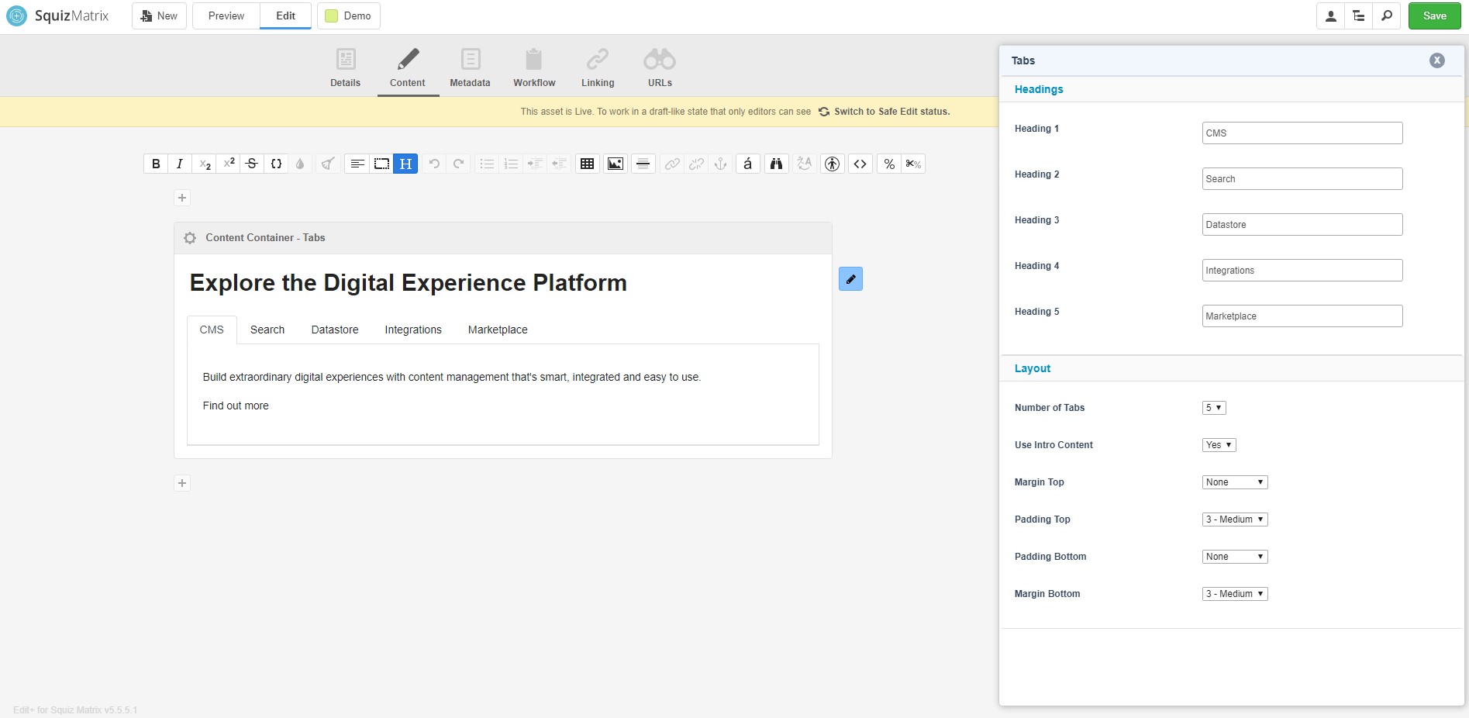The width and height of the screenshot is (1469, 718).
Task: Click the text colour droplet icon
Action: click(300, 164)
